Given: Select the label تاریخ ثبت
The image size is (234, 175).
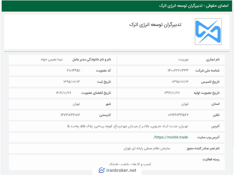Looking at the screenshot, I should click(x=104, y=82).
